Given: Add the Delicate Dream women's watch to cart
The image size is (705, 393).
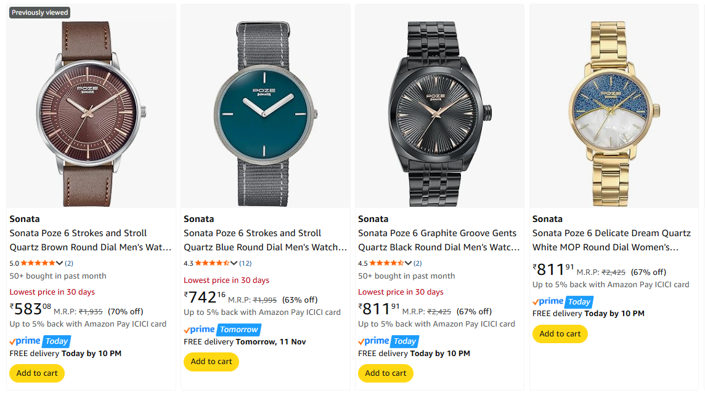Looking at the screenshot, I should click(560, 334).
